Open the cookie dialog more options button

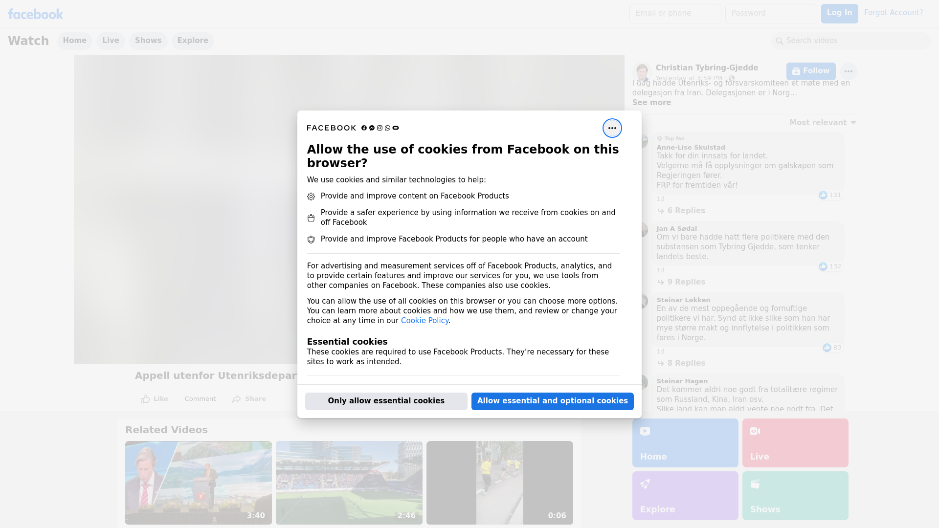[x=612, y=128]
